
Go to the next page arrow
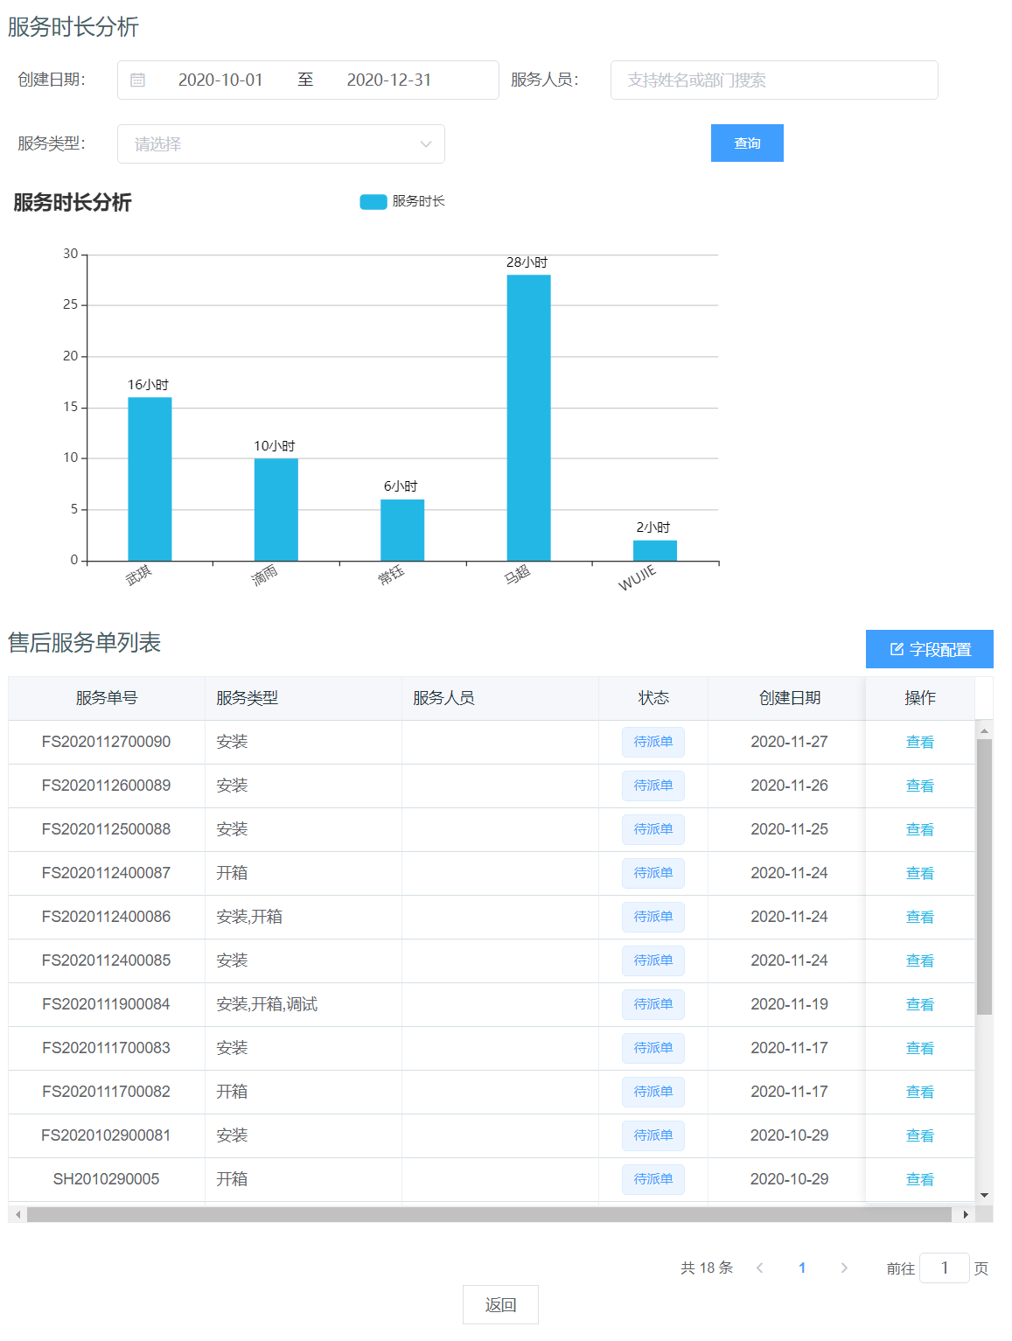pyautogui.click(x=843, y=1268)
